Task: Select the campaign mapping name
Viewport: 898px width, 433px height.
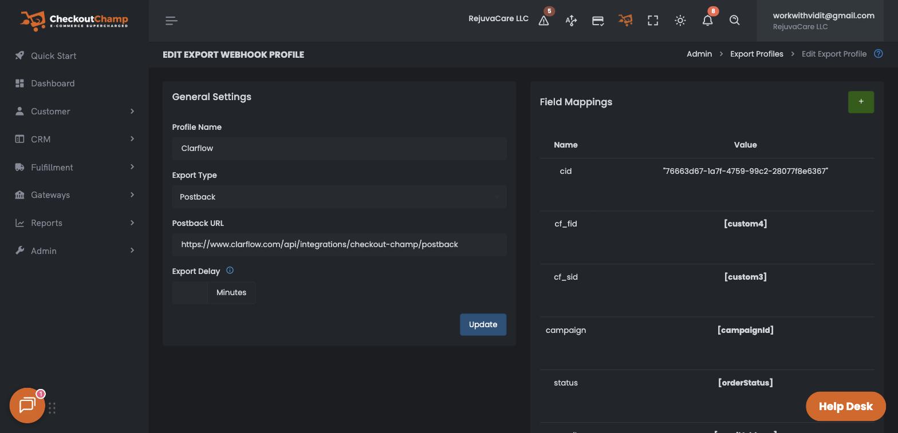Action: pyautogui.click(x=566, y=330)
